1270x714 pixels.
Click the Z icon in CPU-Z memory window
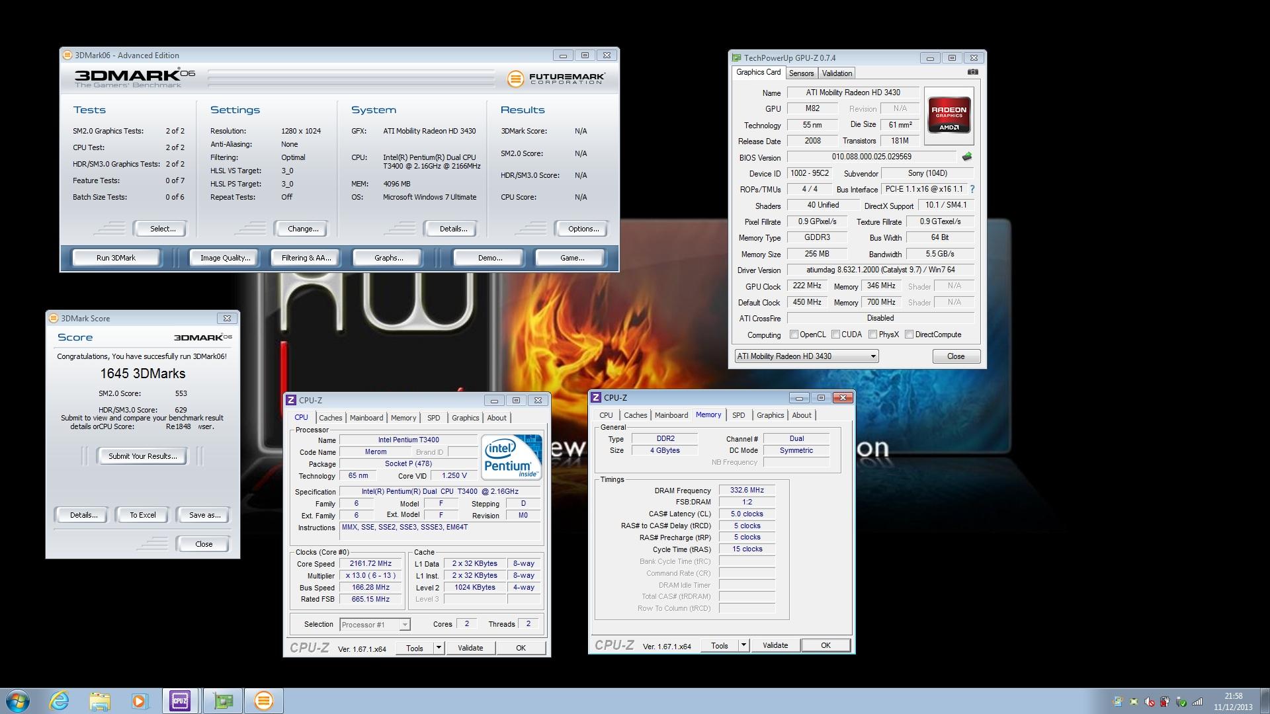tap(596, 397)
